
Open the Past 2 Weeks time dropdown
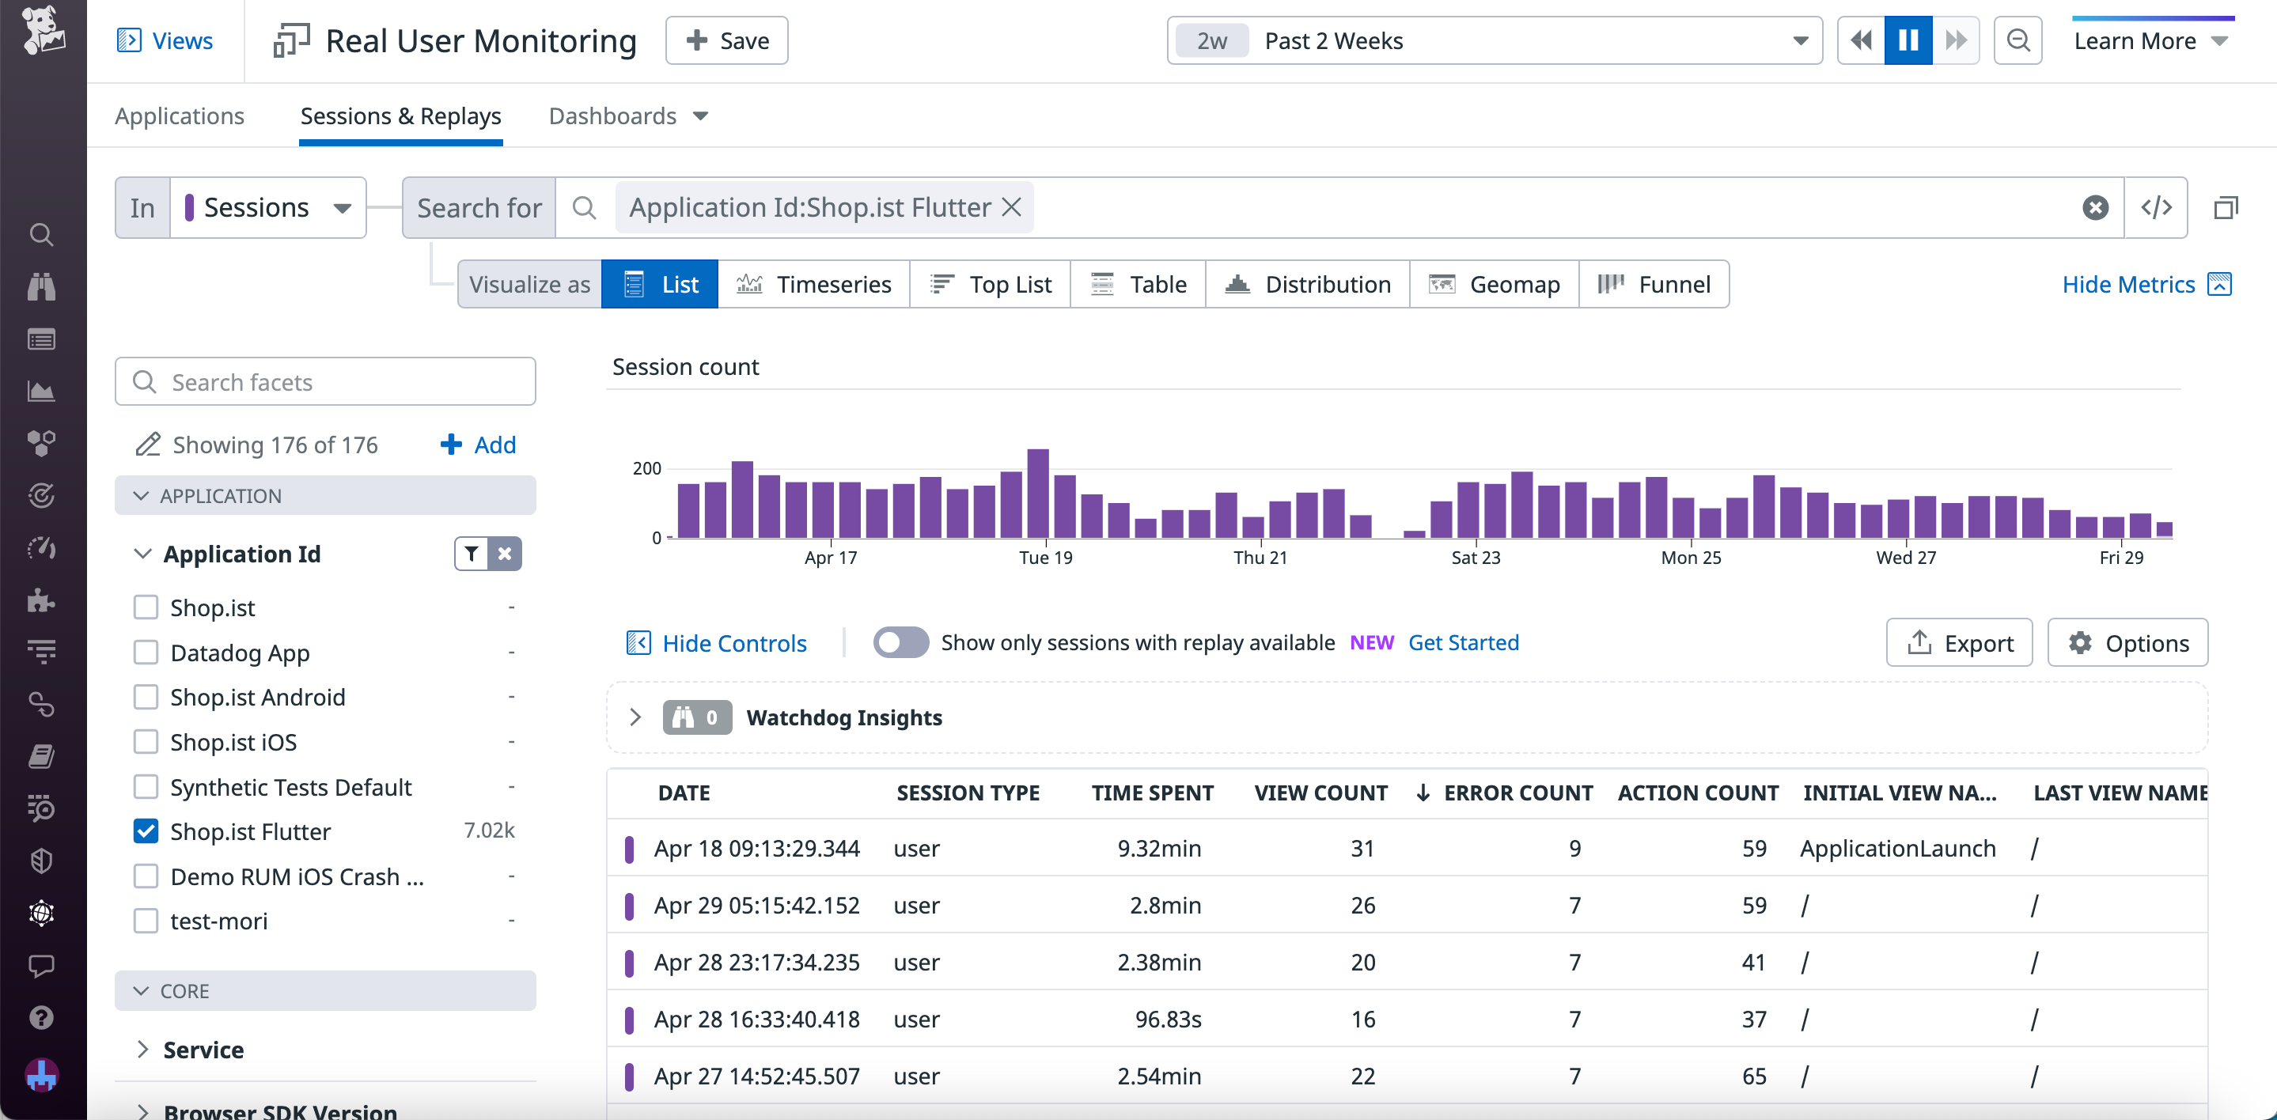coord(1494,40)
